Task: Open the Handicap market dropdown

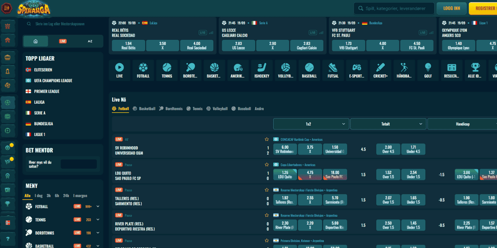Action: pos(462,124)
